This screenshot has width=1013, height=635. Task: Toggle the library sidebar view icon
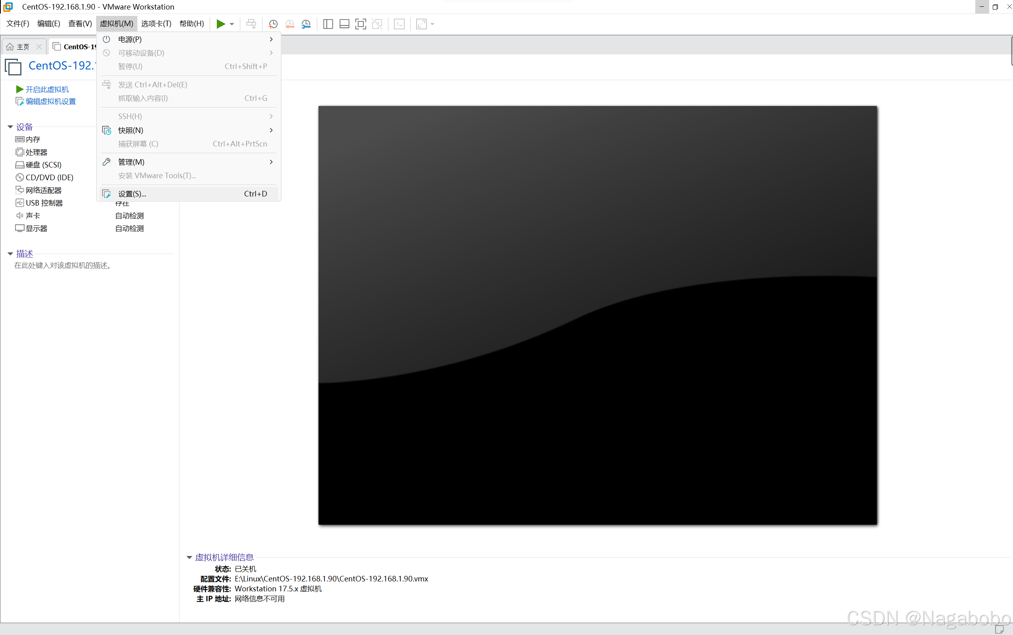pyautogui.click(x=328, y=24)
